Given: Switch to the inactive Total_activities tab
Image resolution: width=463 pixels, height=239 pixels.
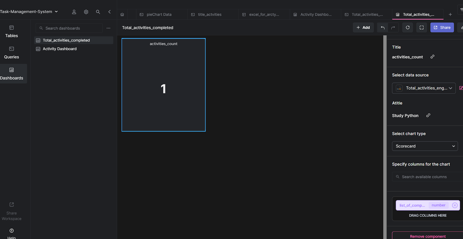Looking at the screenshot, I should point(367,14).
